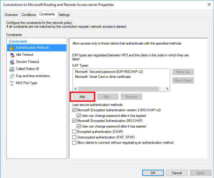Select the Constraints tab
Viewport: 214px width, 178px height.
[x=47, y=14]
